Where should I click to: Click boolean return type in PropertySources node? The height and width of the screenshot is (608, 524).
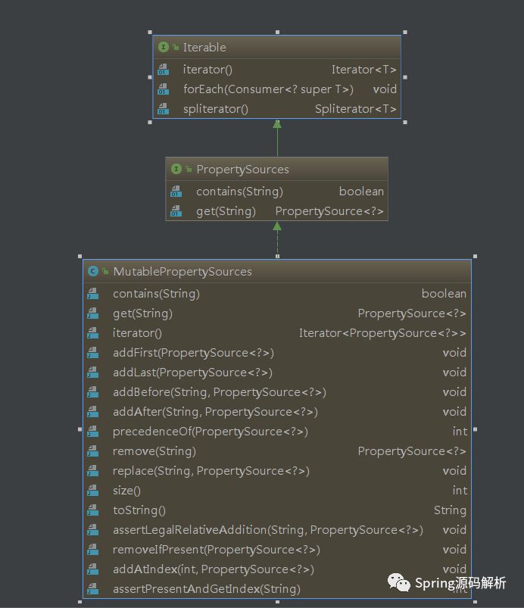pos(361,191)
